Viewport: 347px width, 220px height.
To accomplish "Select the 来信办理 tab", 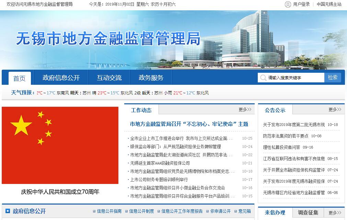I will pyautogui.click(x=275, y=213).
